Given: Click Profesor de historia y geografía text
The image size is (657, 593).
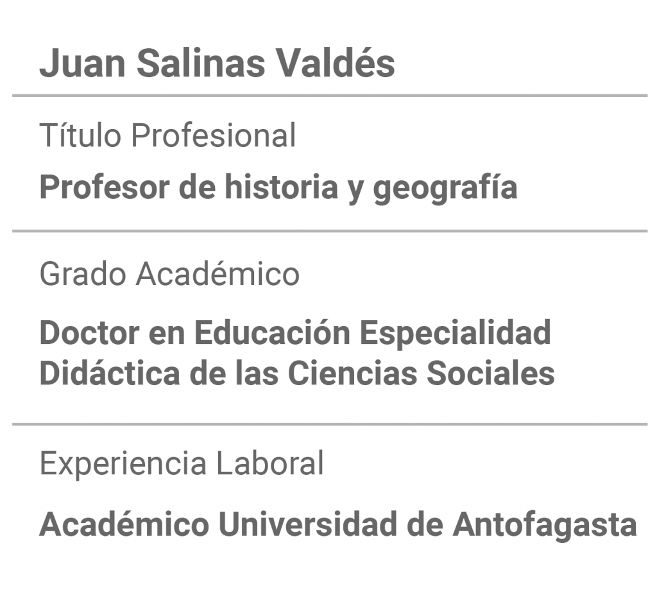Looking at the screenshot, I should [x=278, y=187].
